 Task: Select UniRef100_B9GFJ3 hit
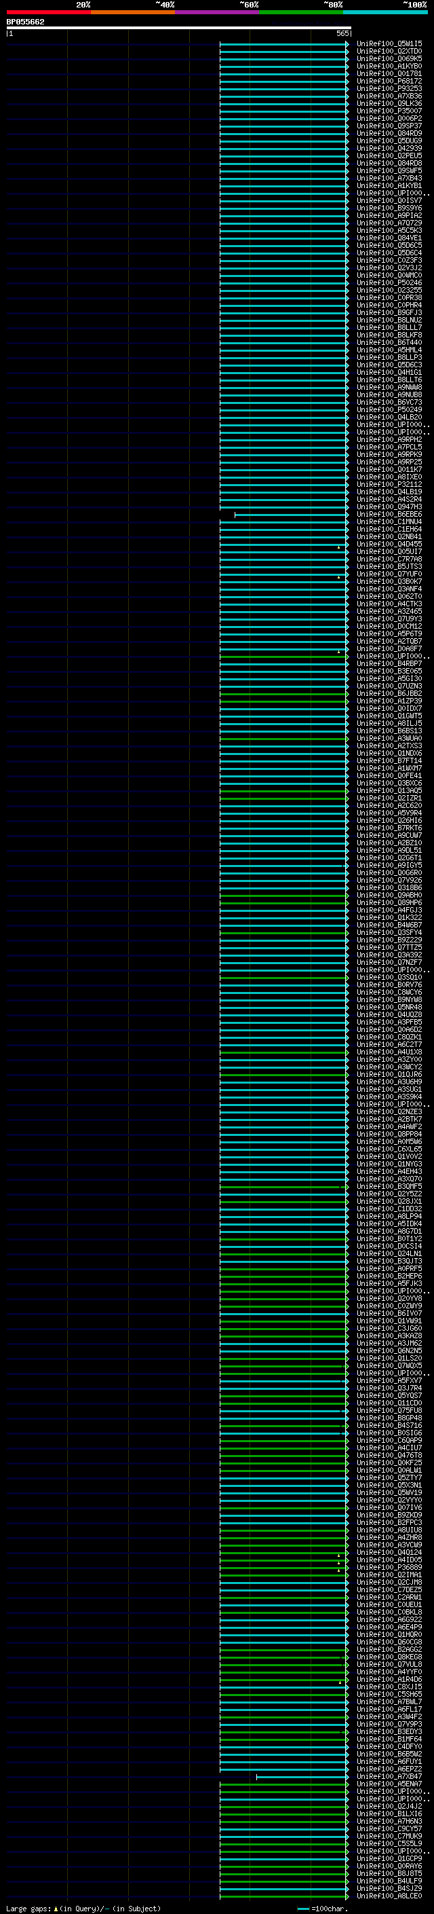(389, 313)
